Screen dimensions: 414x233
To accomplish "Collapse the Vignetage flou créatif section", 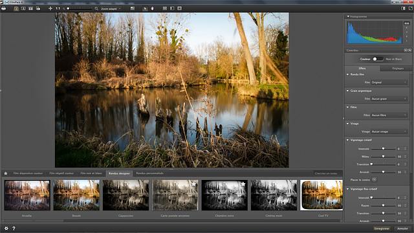I will [x=348, y=189].
